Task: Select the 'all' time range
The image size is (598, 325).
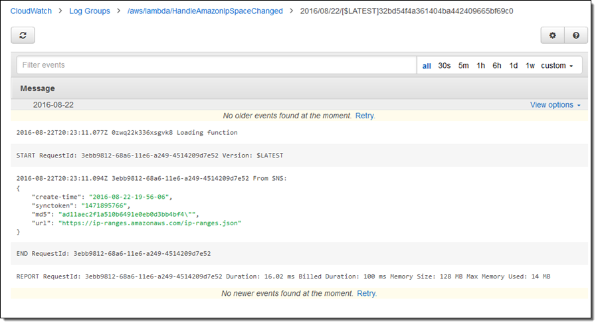Action: [427, 66]
